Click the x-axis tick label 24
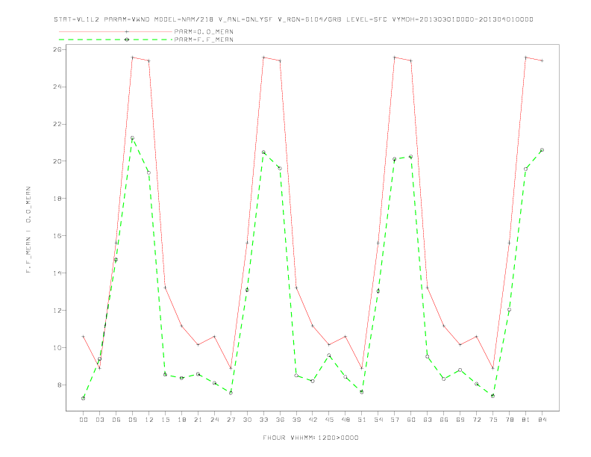The image size is (591, 457). click(x=214, y=420)
